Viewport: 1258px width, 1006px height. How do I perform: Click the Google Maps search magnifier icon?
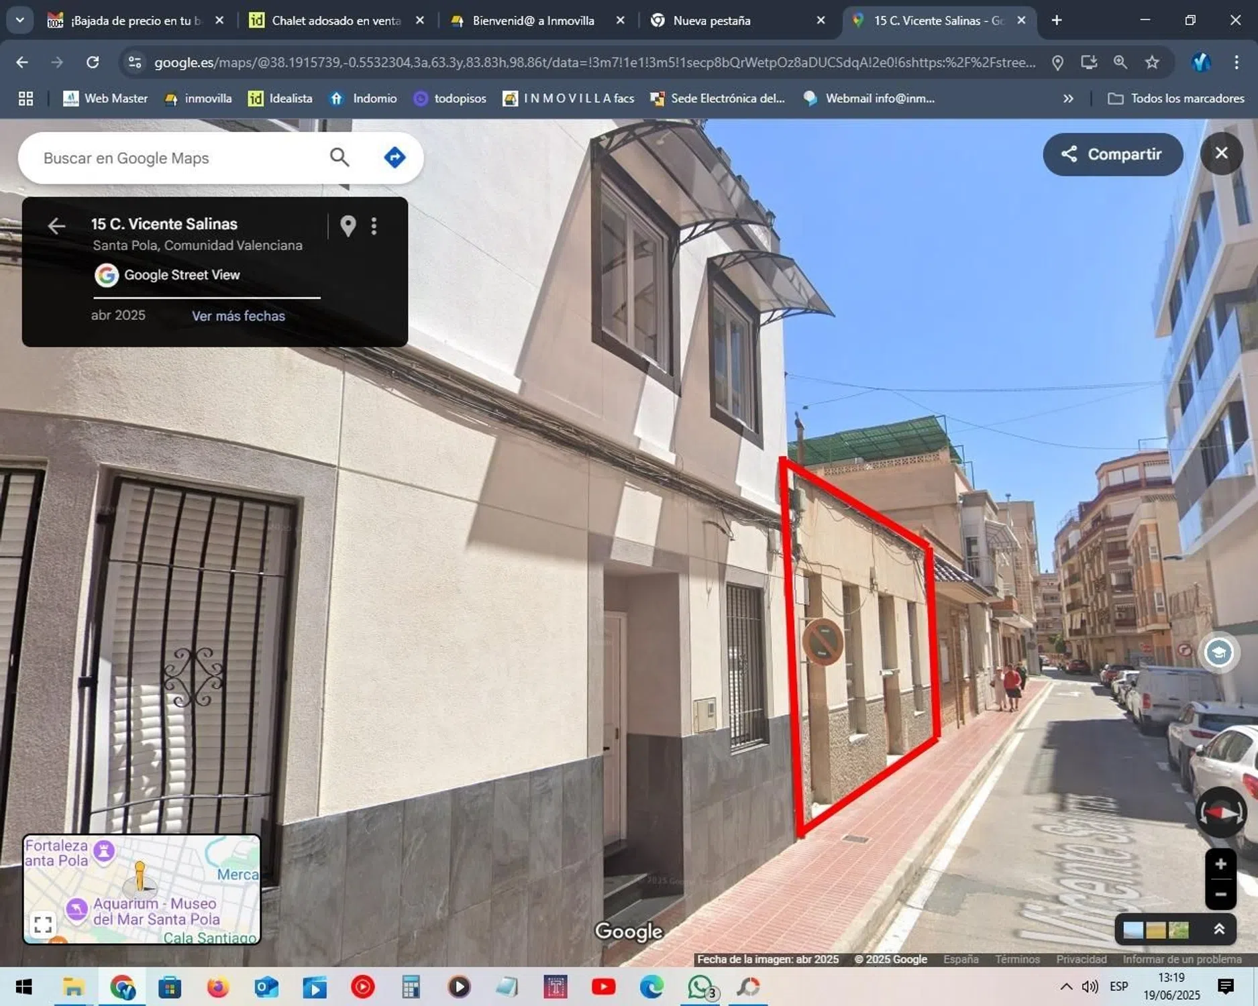(339, 158)
